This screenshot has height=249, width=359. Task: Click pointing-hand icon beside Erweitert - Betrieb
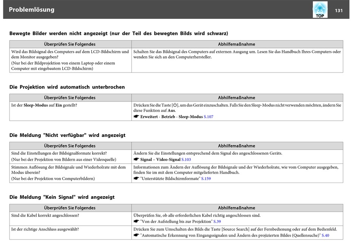pyautogui.click(x=136, y=117)
